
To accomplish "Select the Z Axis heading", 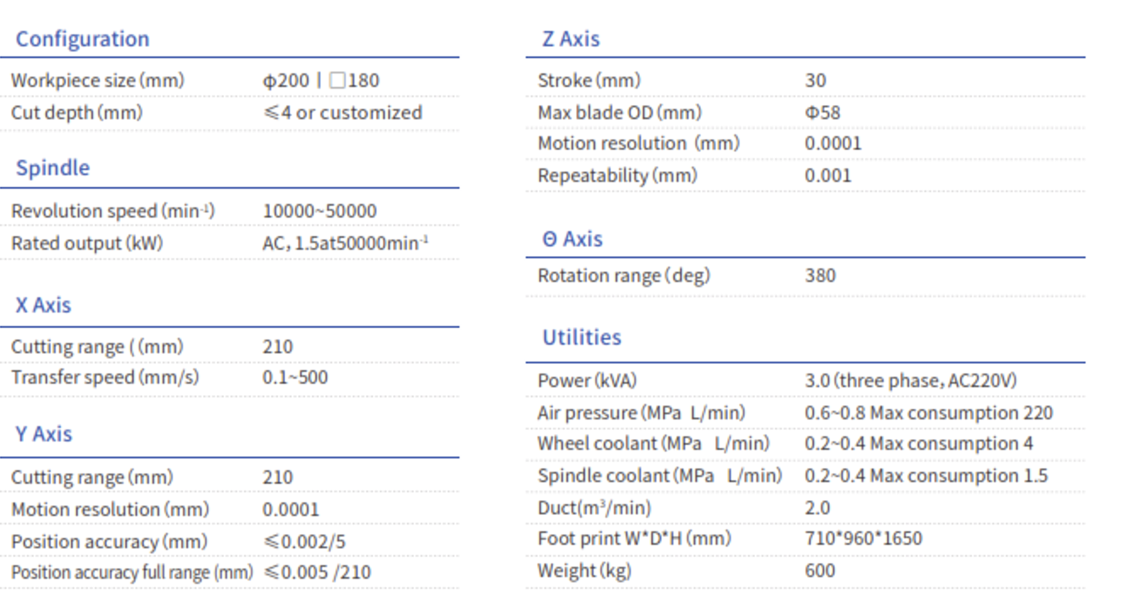I will [571, 39].
